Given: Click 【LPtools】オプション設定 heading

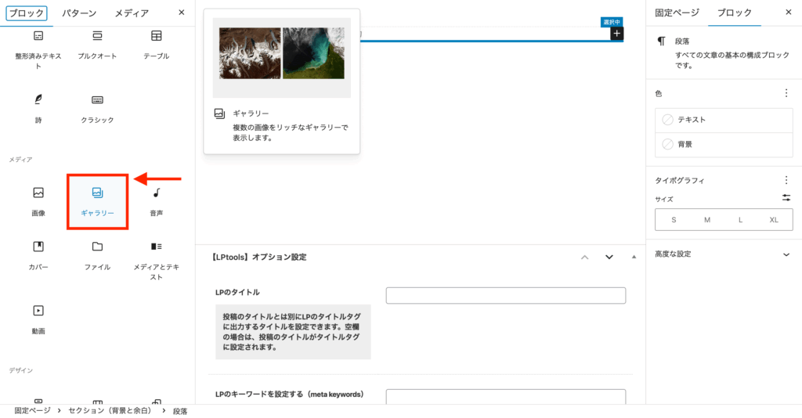Looking at the screenshot, I should 258,257.
